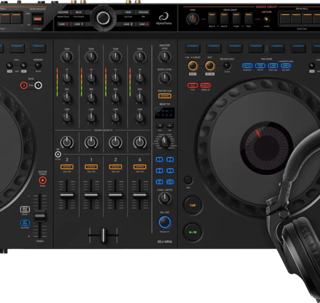This screenshot has width=320, height=303.
Task: Load track with the LOAD 3 button
Action: pos(63,24)
